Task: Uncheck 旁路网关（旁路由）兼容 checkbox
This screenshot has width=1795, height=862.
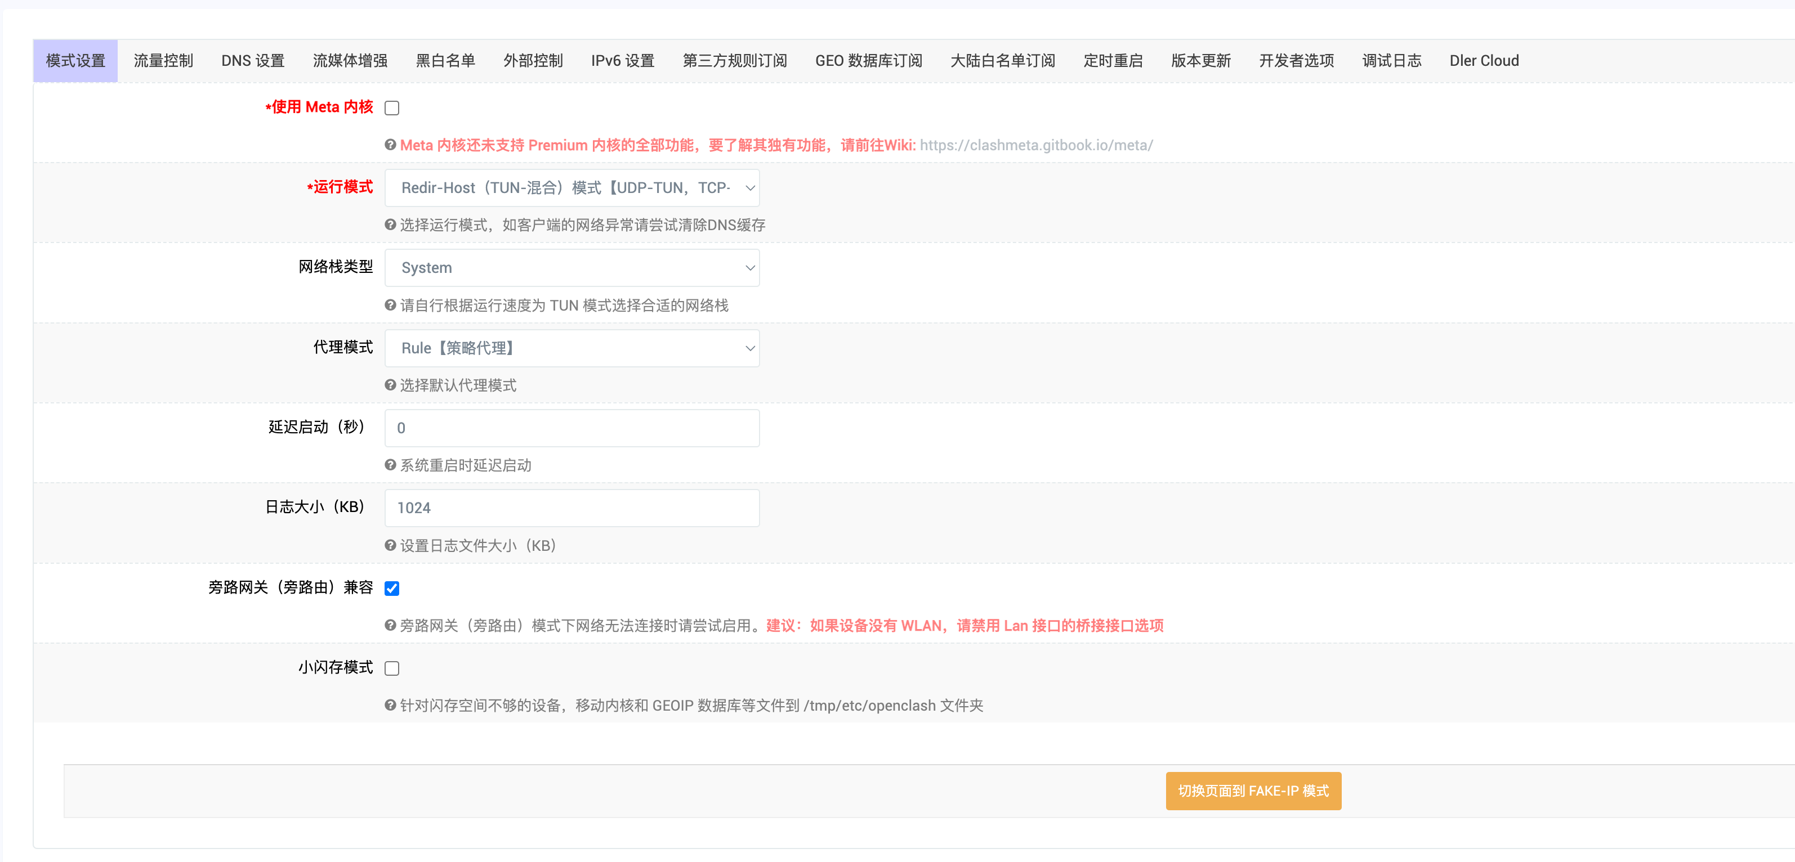Action: [x=392, y=589]
